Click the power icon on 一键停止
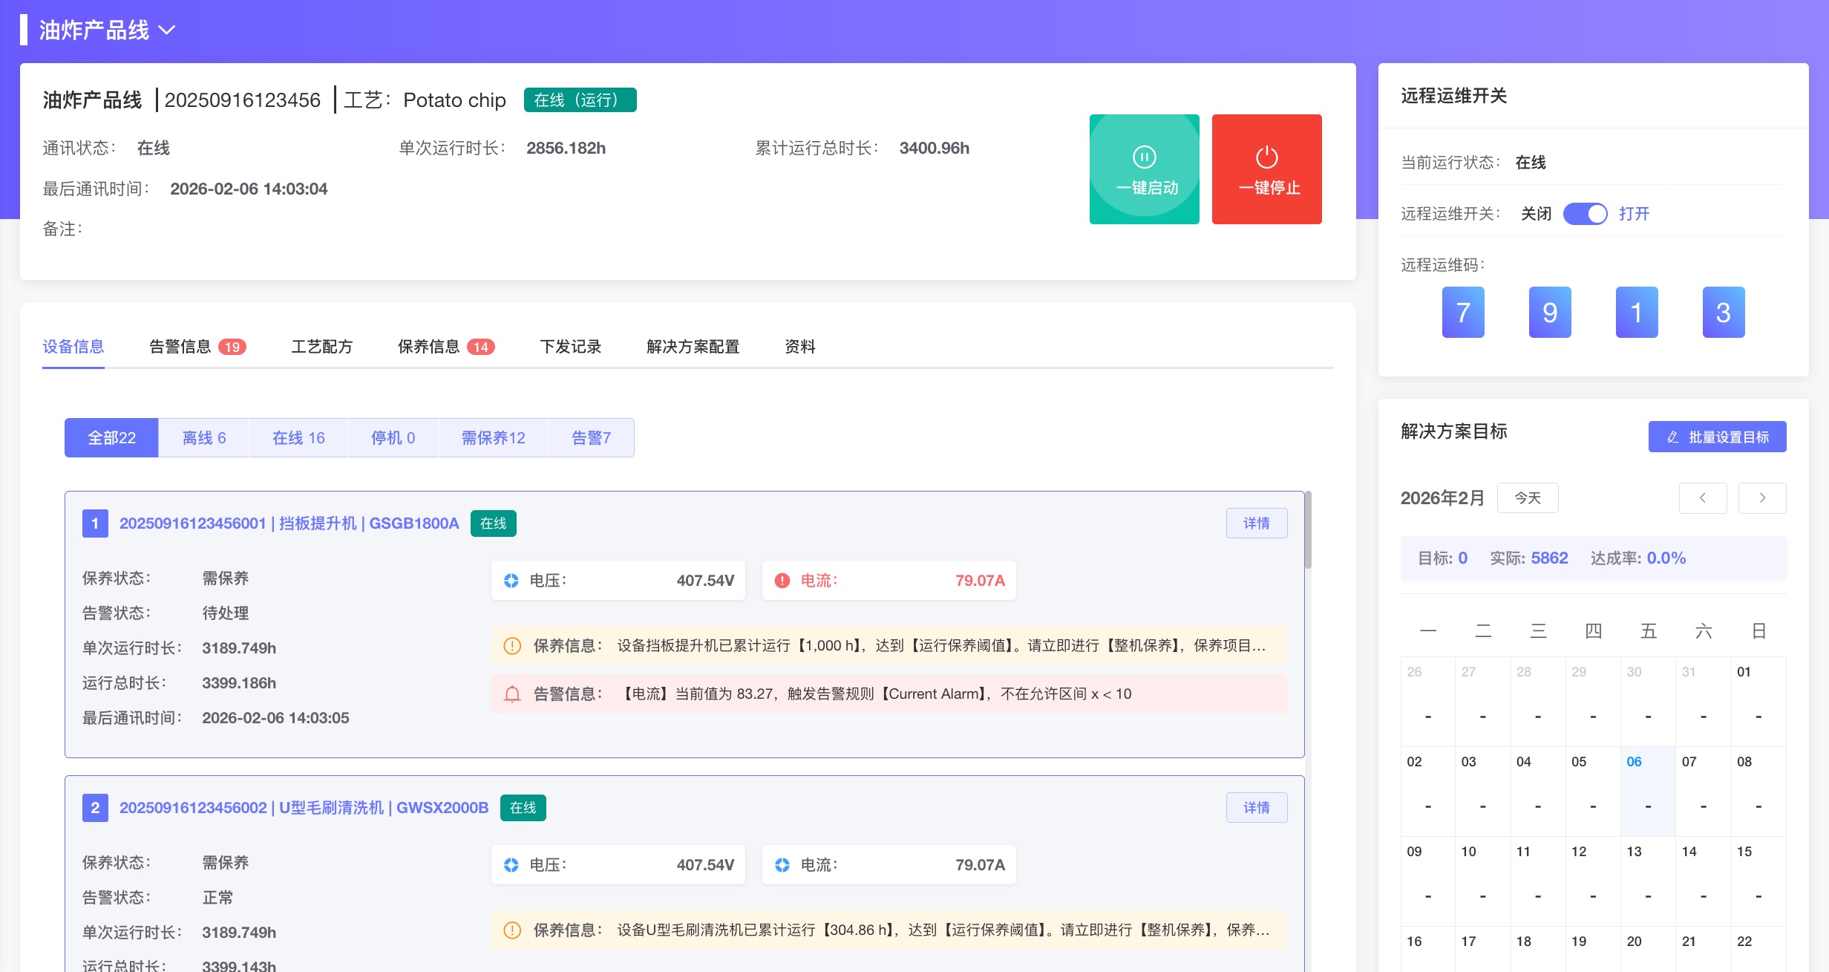The image size is (1829, 972). coord(1266,157)
